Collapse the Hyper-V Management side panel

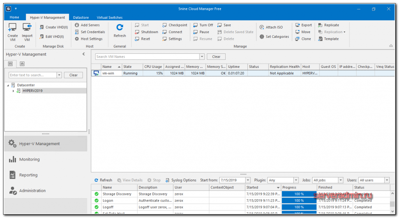click(83, 54)
